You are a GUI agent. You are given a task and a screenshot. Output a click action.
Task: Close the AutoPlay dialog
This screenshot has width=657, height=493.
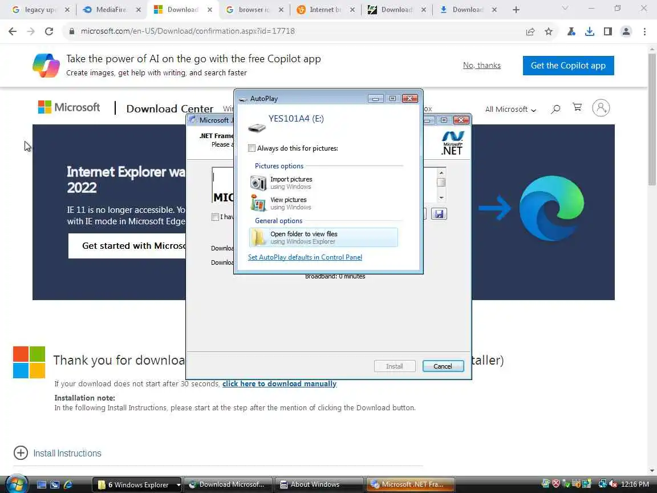(x=410, y=99)
